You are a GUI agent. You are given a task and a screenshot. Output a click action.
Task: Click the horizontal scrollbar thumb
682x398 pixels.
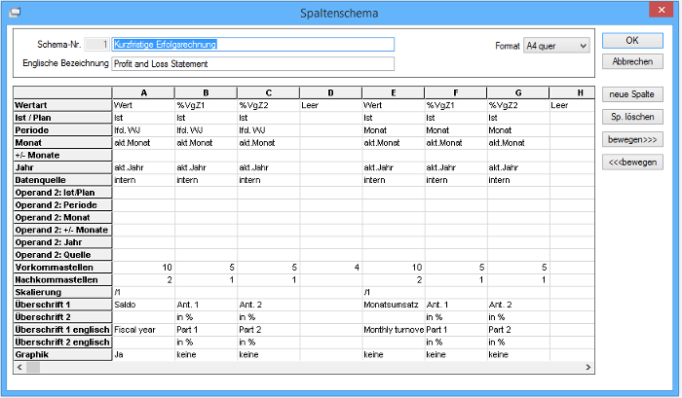(33, 367)
